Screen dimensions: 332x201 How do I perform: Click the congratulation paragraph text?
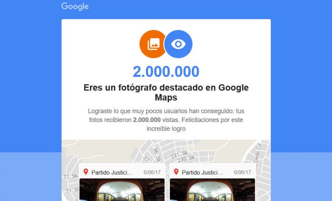pyautogui.click(x=166, y=120)
